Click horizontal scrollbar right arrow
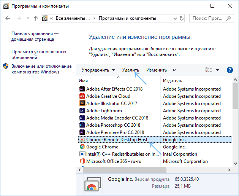 (x=229, y=170)
